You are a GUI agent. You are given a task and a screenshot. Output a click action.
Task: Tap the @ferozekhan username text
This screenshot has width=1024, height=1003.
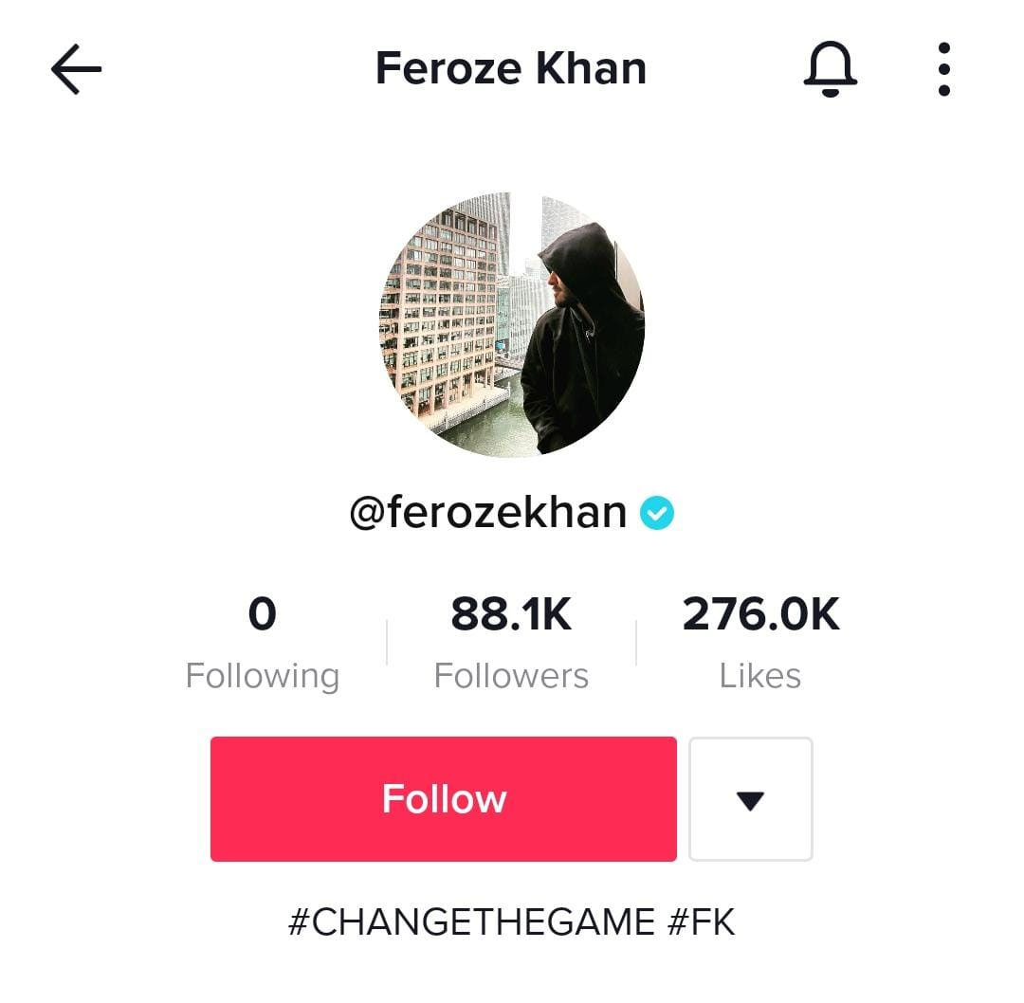tap(488, 513)
